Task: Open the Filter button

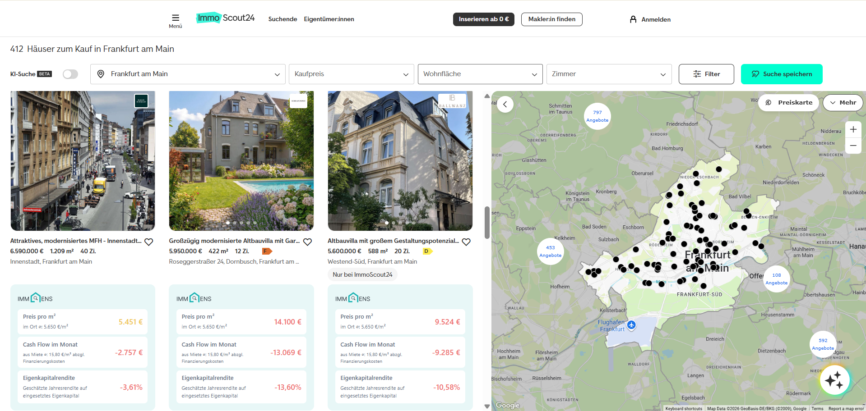Action: coord(706,74)
